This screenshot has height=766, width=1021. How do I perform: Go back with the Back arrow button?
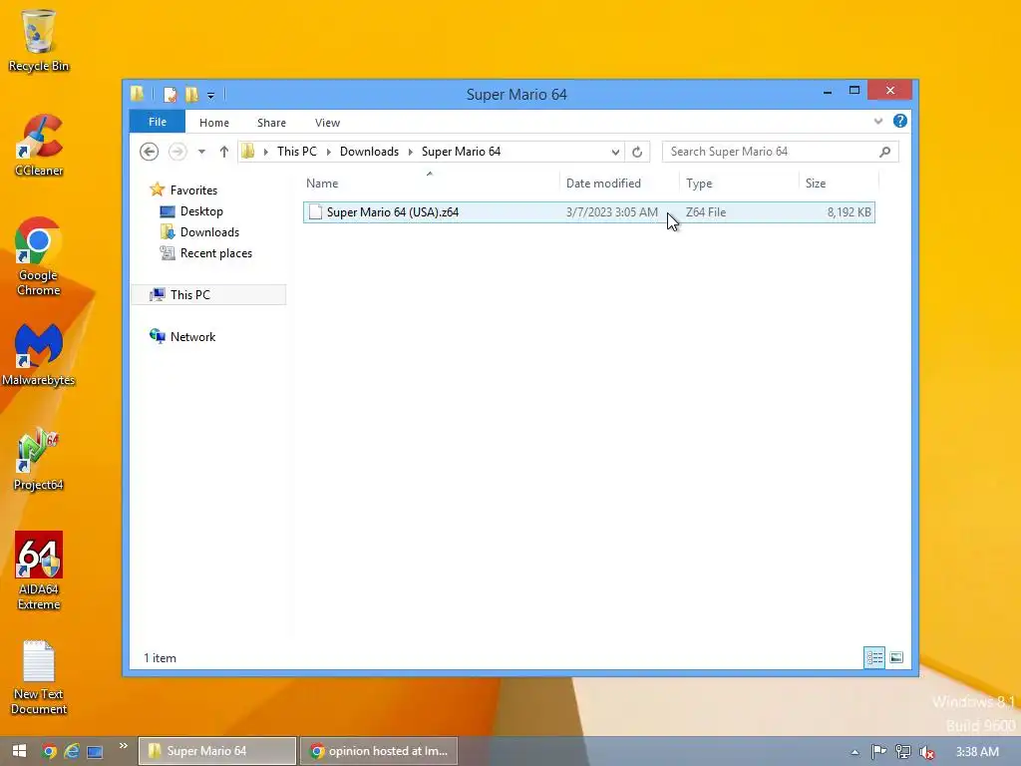click(x=150, y=152)
